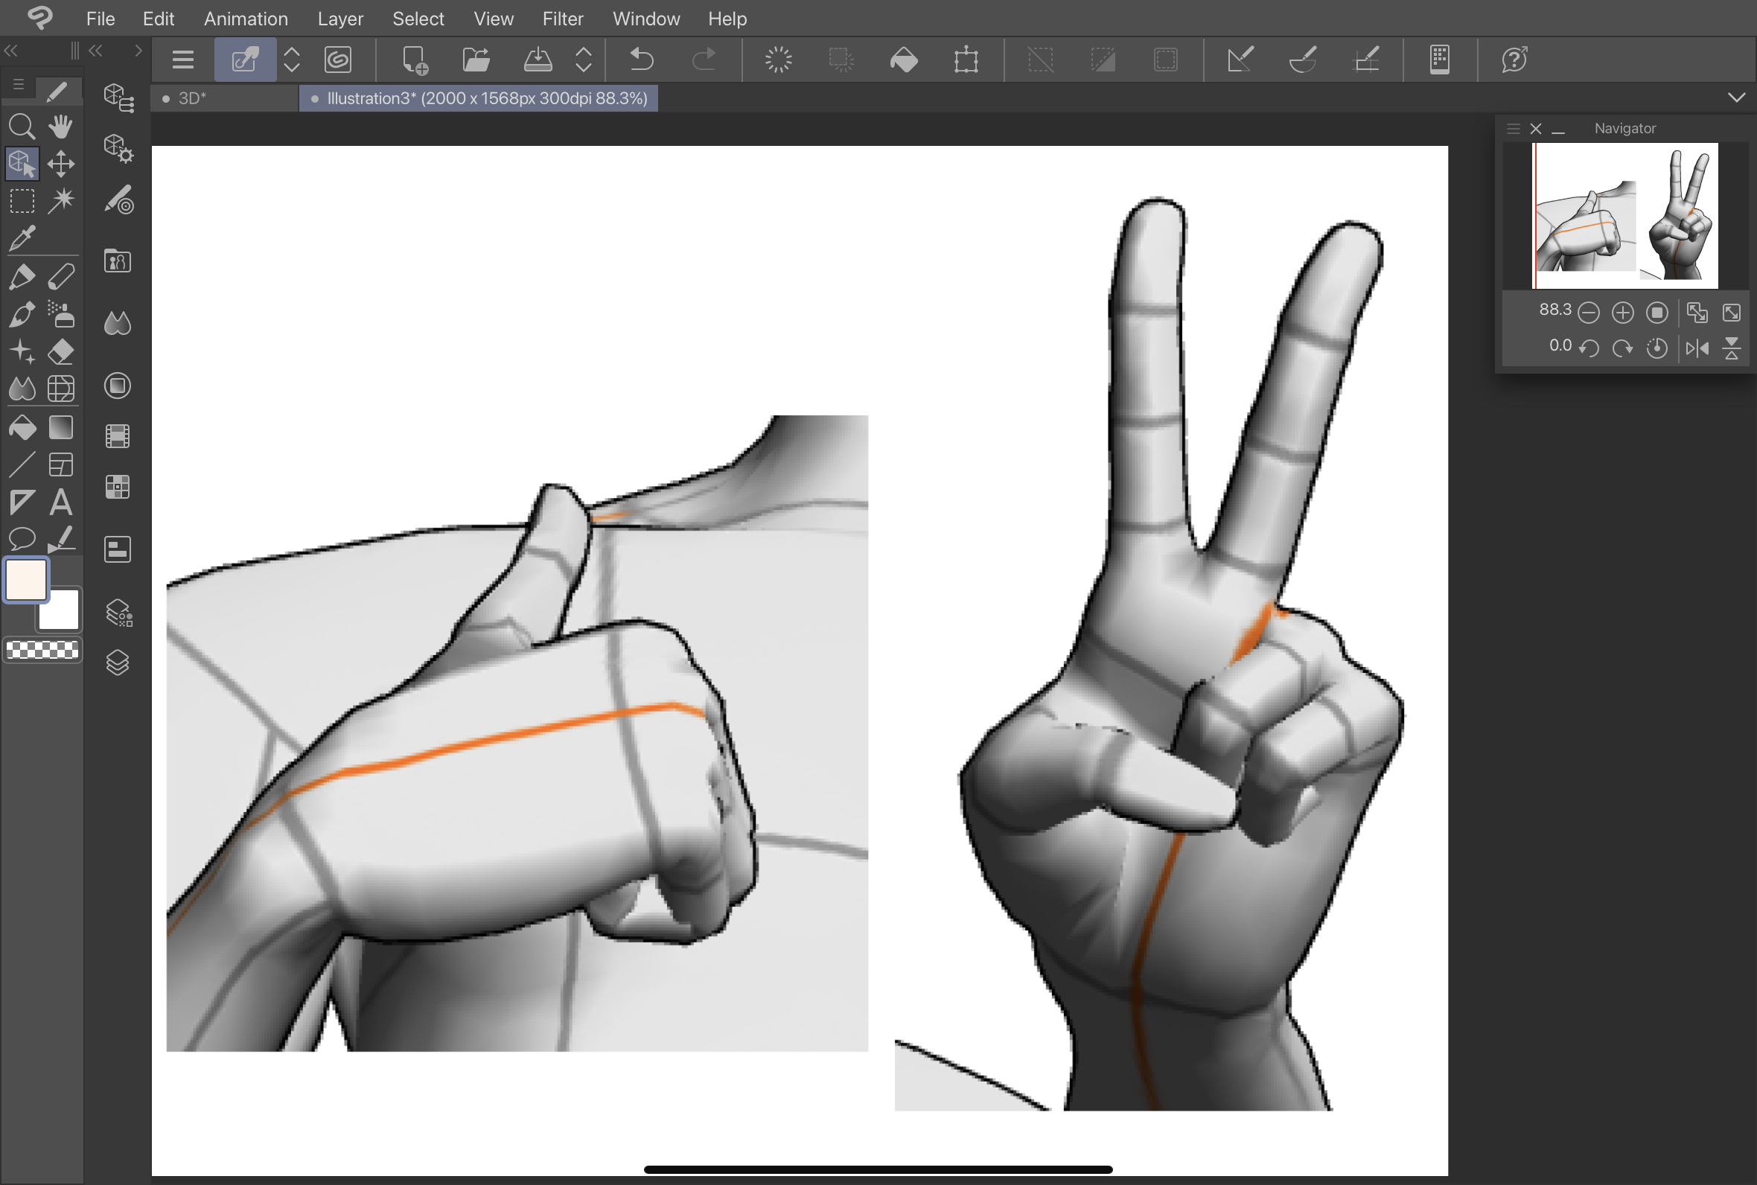Select the Auto select magic wand tool
The width and height of the screenshot is (1757, 1185).
60,200
